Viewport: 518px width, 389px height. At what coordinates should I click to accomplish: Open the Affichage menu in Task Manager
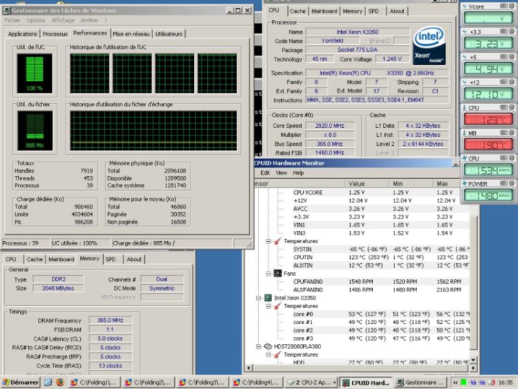tap(63, 20)
